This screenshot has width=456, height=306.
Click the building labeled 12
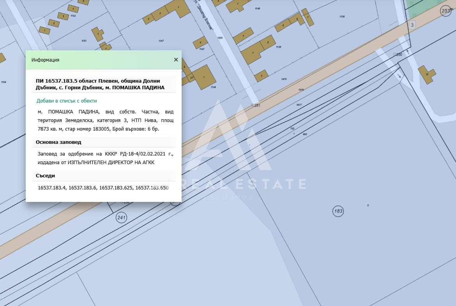426,74
